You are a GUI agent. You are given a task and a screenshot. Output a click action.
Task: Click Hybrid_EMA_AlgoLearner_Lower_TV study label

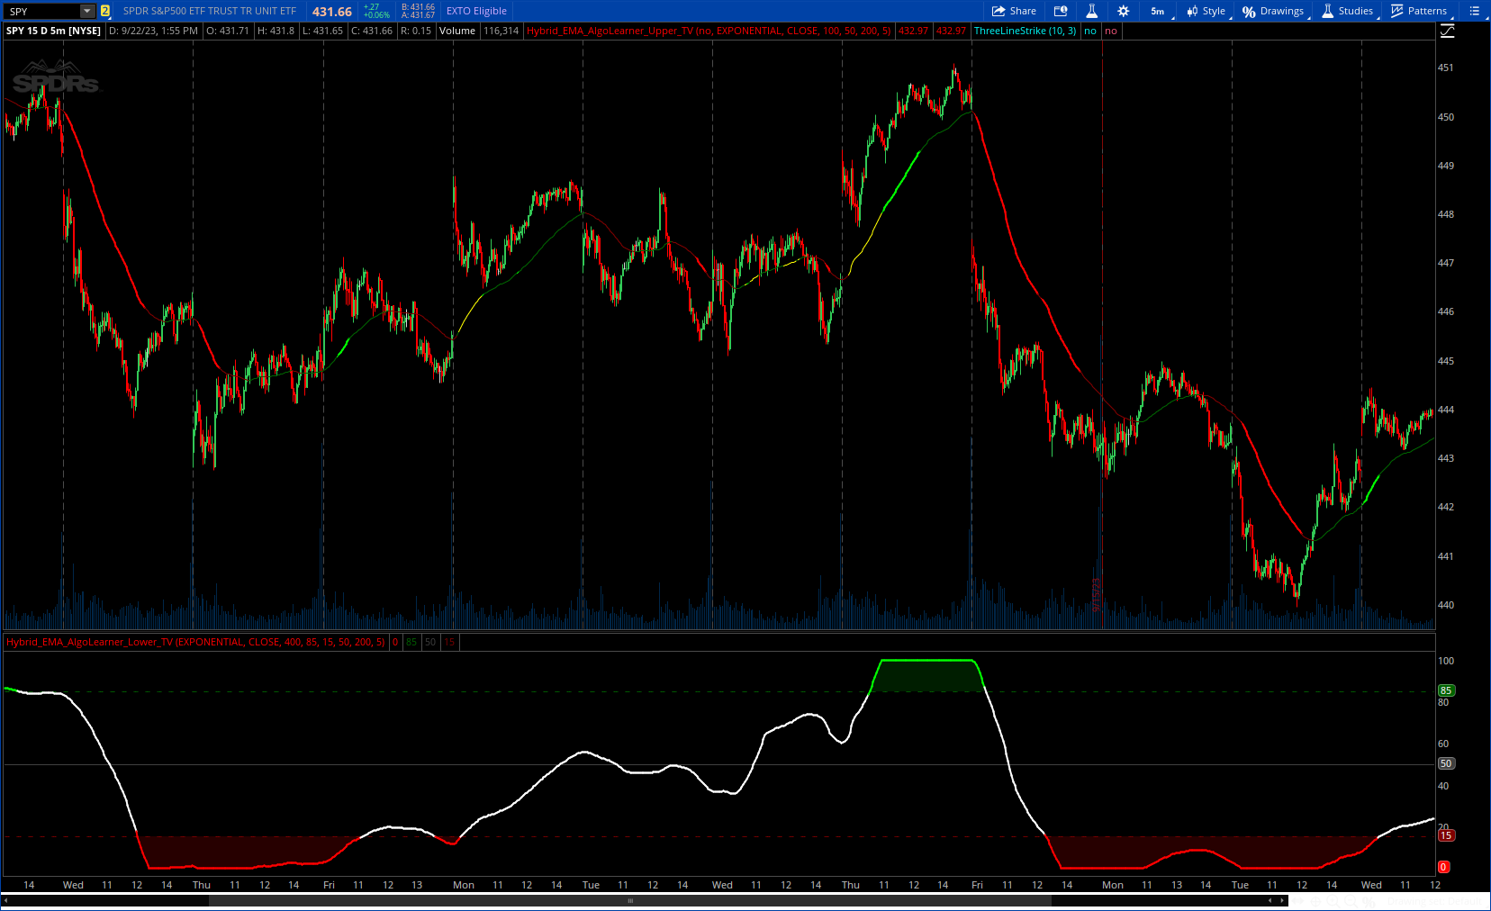pyautogui.click(x=195, y=642)
